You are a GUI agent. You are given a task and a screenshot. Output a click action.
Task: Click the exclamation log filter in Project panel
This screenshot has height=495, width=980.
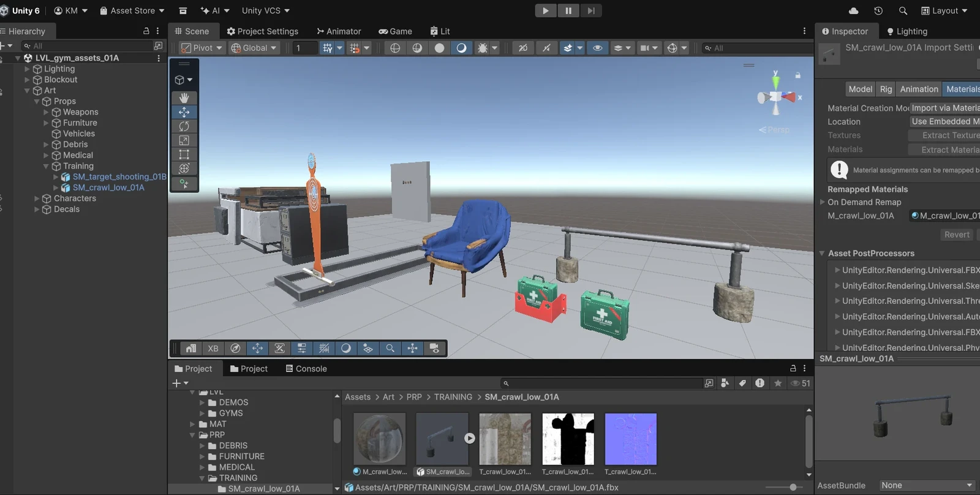pos(759,383)
